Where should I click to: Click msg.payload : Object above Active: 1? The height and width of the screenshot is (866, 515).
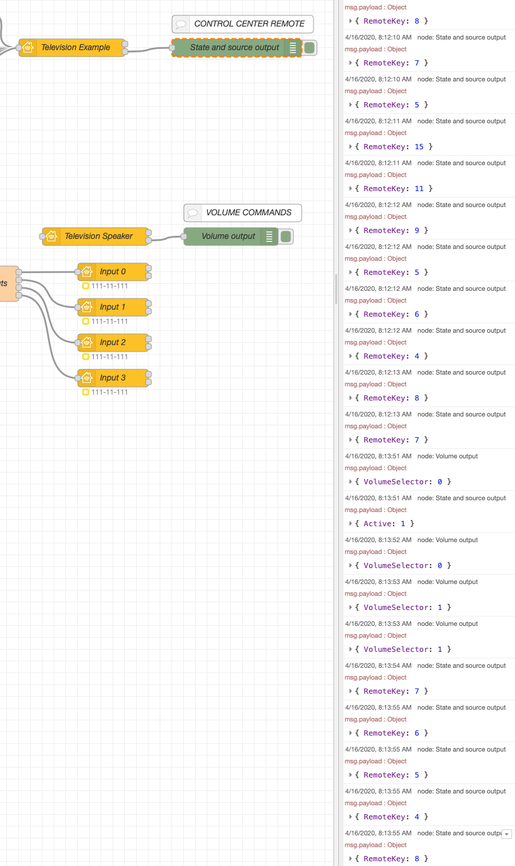point(375,510)
